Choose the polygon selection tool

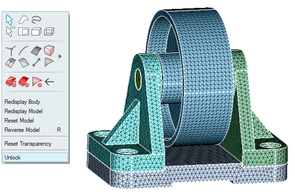point(24,20)
